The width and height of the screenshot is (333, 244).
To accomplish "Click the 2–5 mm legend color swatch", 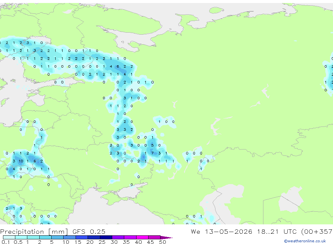I will pyautogui.click(x=45, y=237).
